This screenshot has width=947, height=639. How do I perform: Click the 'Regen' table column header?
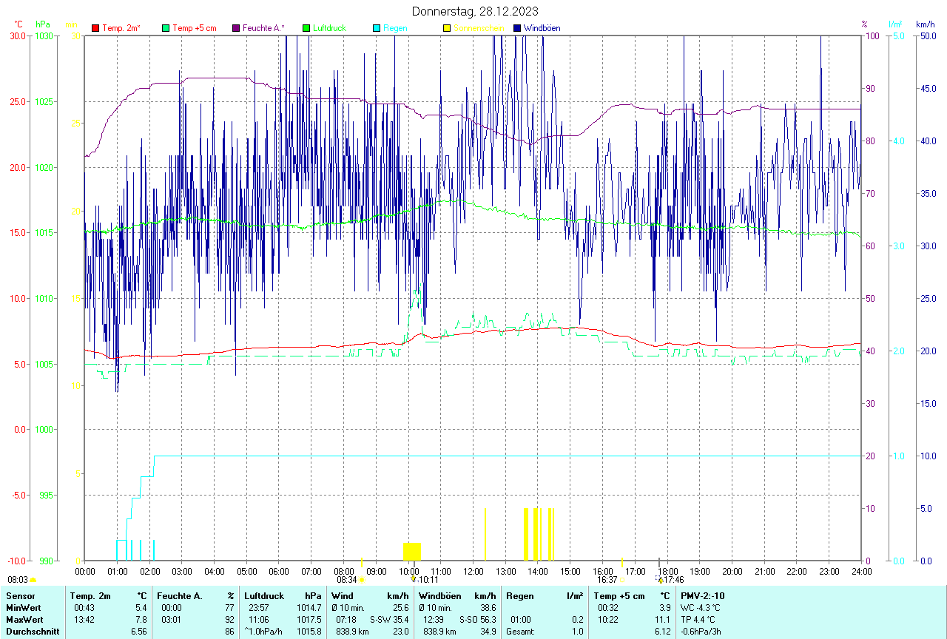click(520, 595)
